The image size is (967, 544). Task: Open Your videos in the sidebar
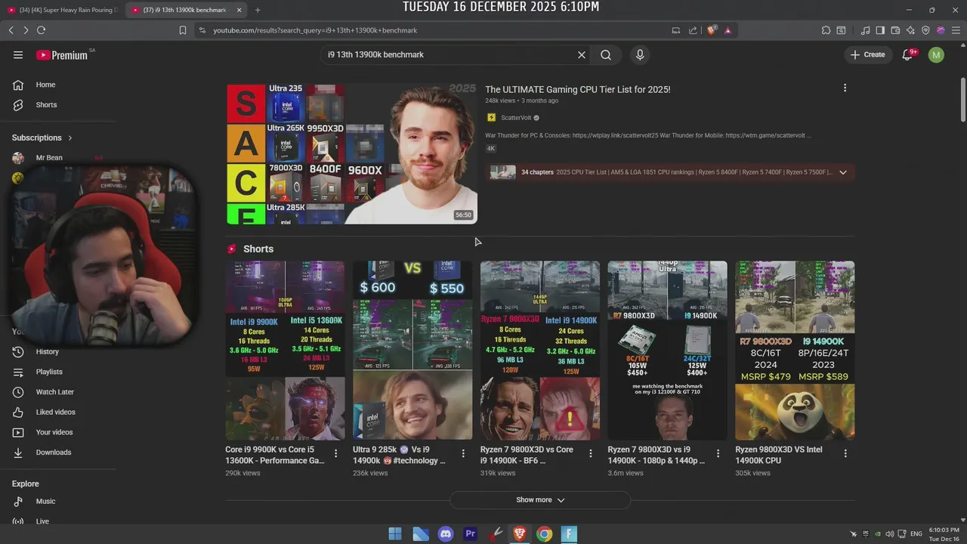[54, 432]
